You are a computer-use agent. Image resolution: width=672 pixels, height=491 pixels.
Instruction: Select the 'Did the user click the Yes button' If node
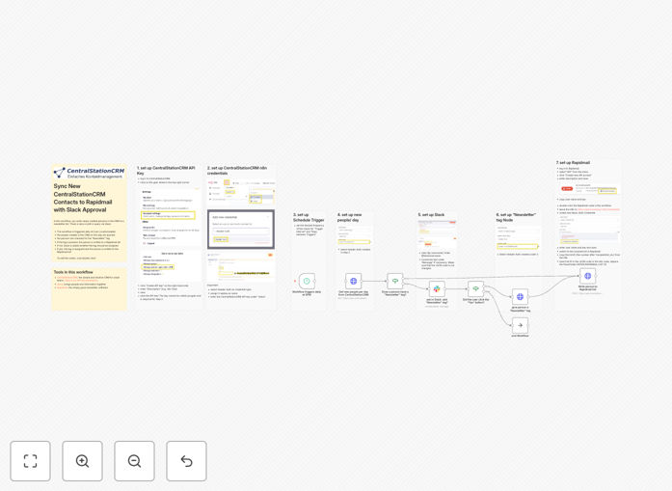coord(475,289)
